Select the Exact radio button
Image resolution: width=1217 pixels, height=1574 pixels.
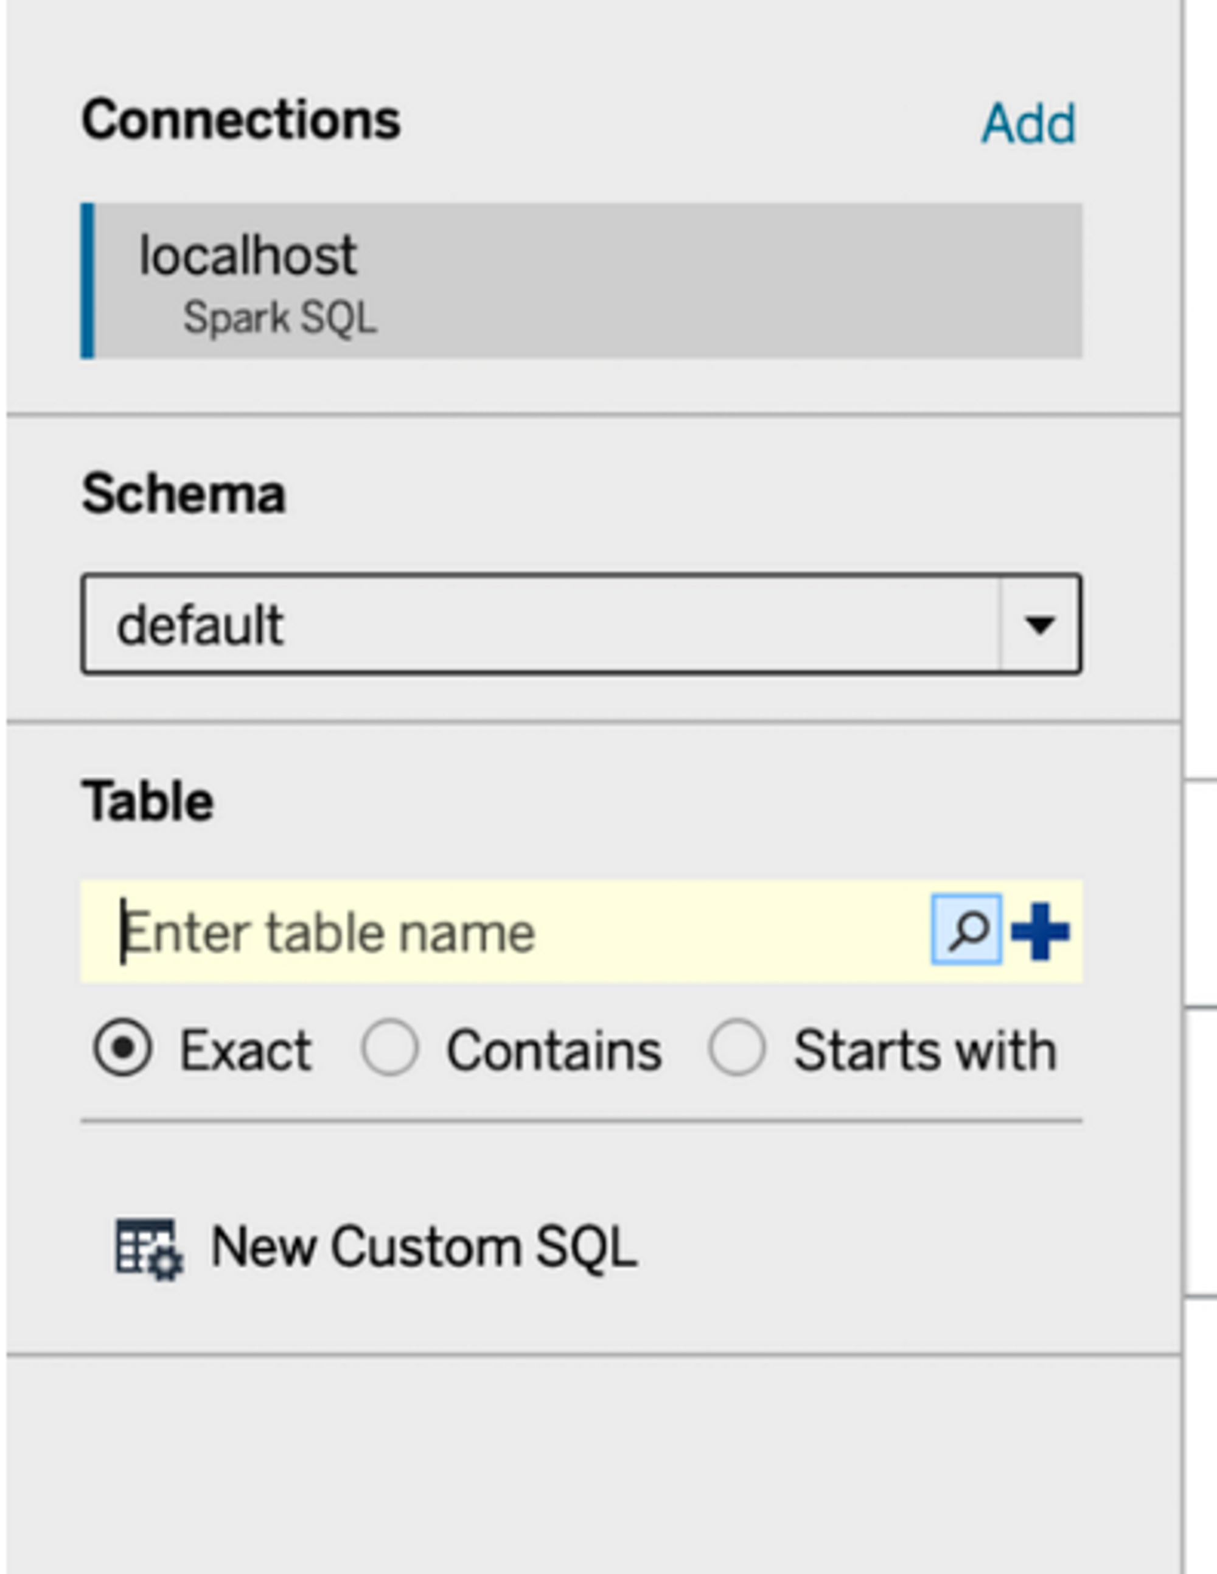pos(122,1049)
